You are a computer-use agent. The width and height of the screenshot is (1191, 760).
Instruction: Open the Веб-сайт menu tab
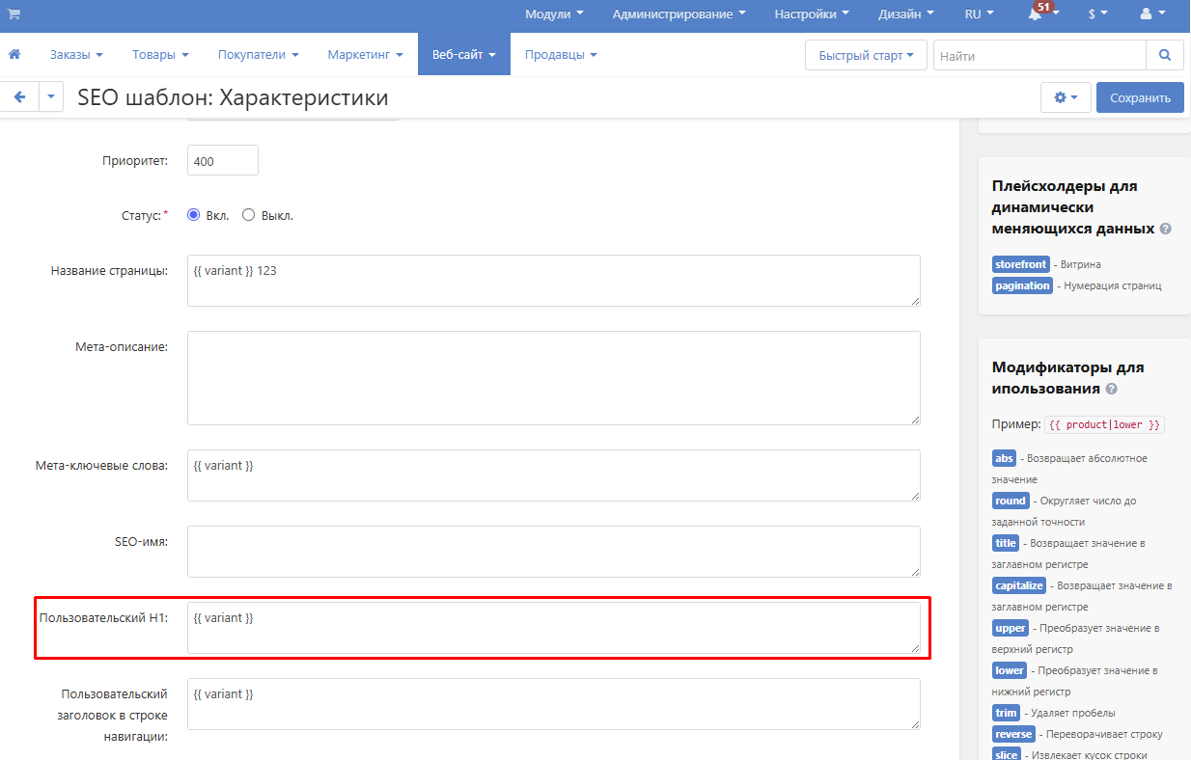click(464, 55)
